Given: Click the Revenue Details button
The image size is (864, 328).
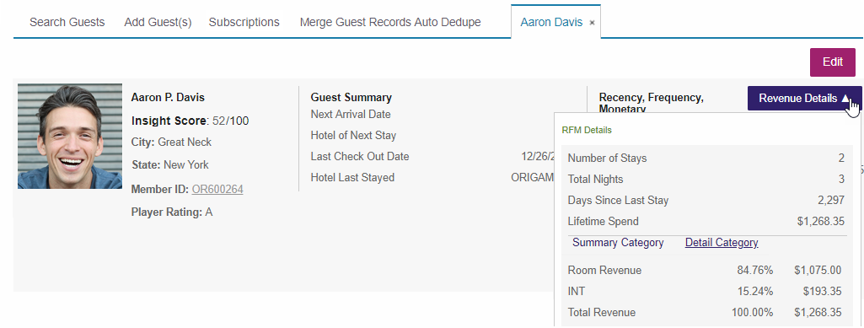Looking at the screenshot, I should click(x=804, y=98).
